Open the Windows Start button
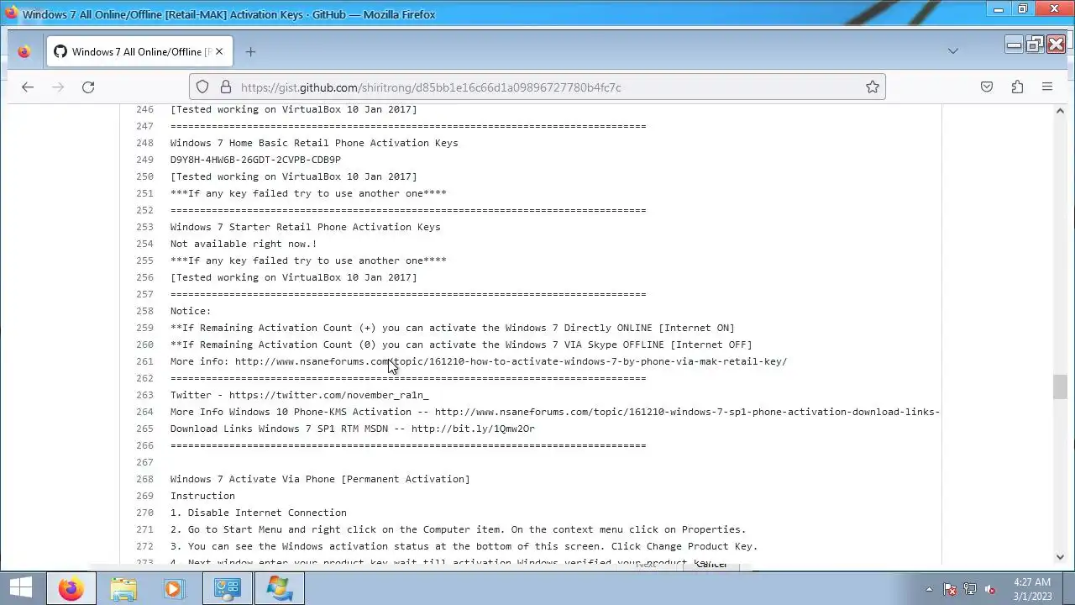This screenshot has width=1075, height=605. click(x=20, y=588)
